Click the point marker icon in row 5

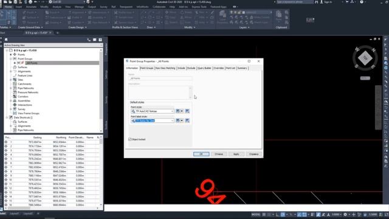point(6,159)
